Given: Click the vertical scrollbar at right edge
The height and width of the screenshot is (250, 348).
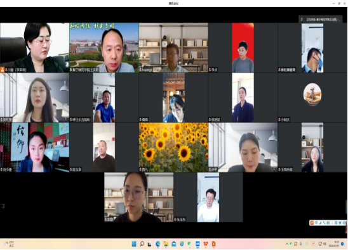Looking at the screenshot, I should coord(347,207).
